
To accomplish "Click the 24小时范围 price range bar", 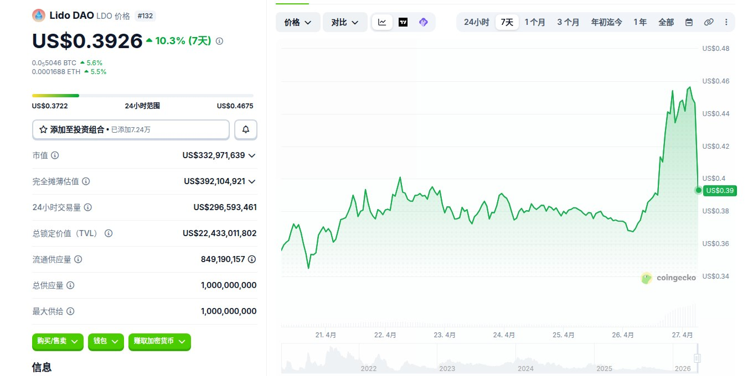I will (143, 96).
